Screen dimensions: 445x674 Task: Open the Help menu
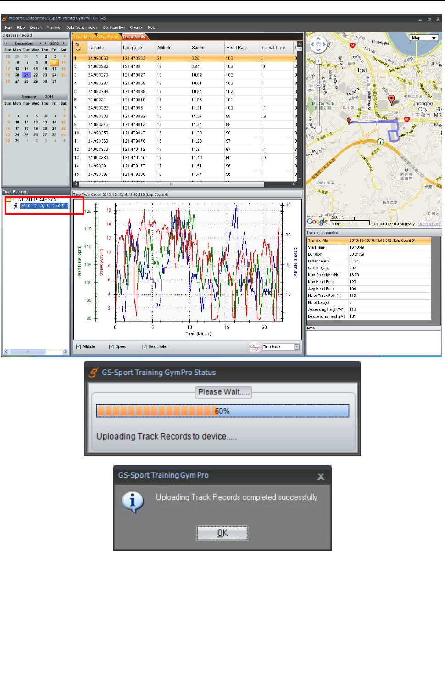tap(151, 28)
